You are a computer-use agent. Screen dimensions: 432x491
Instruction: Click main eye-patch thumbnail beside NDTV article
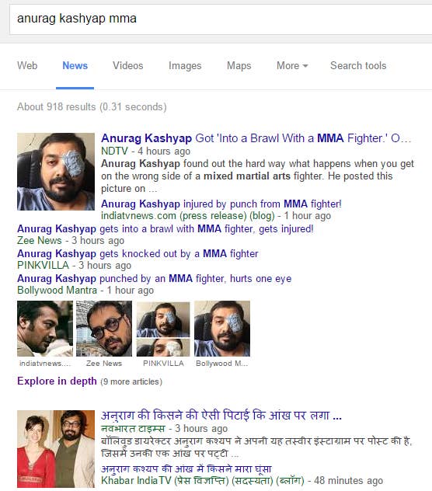[56, 172]
